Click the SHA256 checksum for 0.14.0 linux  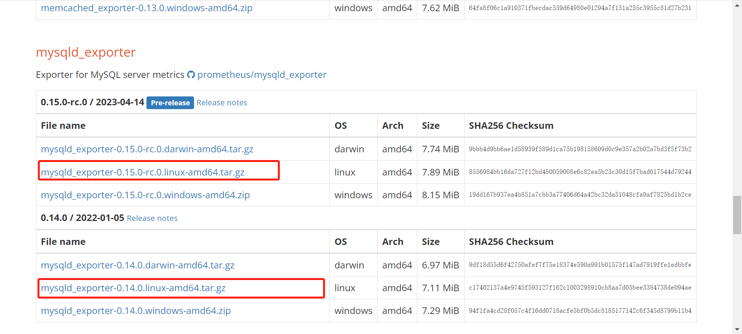click(x=580, y=288)
